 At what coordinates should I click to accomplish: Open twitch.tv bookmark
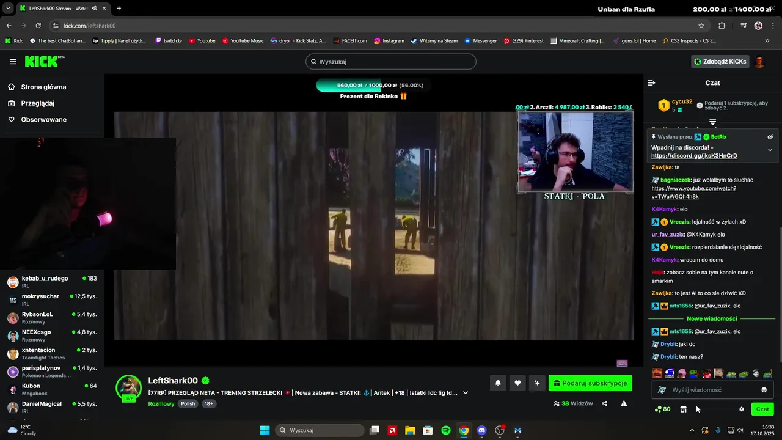point(168,41)
